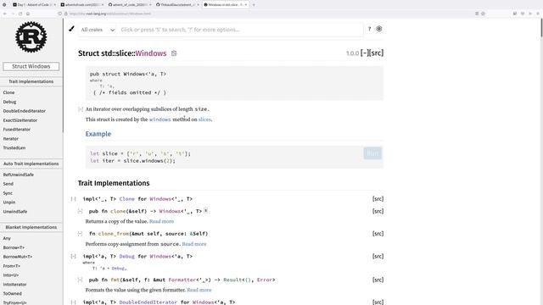Follow the 'windows' method link
Image resolution: width=543 pixels, height=305 pixels.
160,119
